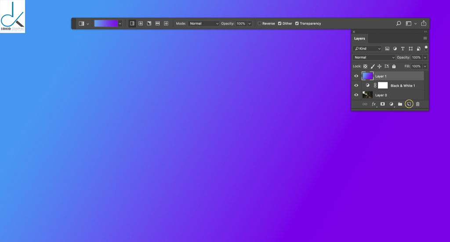
Task: Click the Black & White adjustment icon
Action: click(367, 85)
